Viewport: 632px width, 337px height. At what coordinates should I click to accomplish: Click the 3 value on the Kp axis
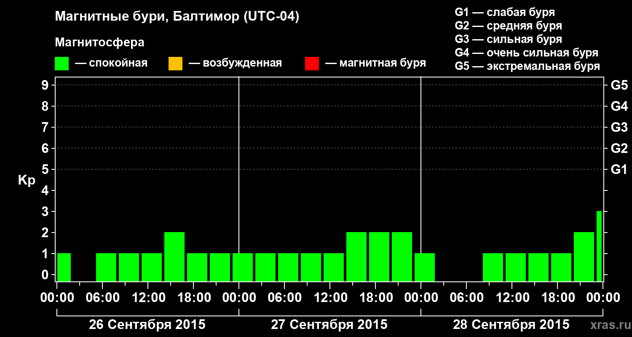pos(46,212)
